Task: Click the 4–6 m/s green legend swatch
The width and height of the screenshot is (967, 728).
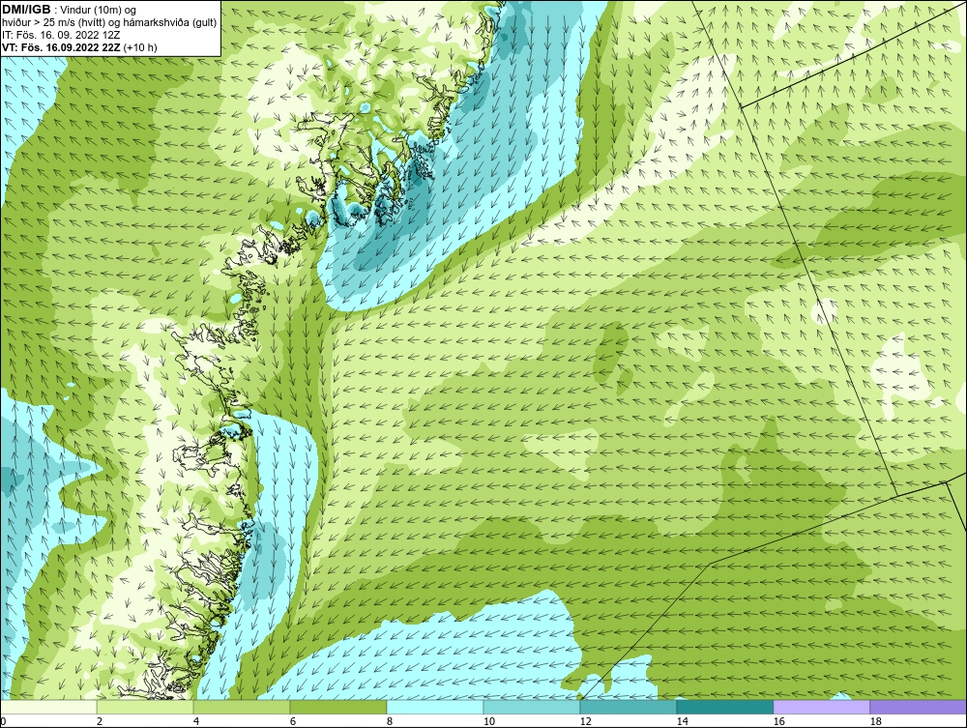Action: coord(242,707)
